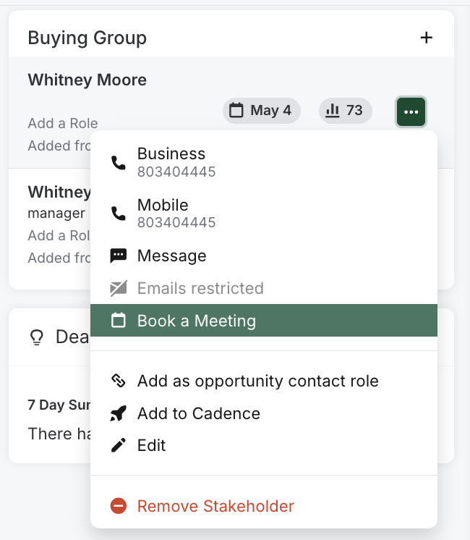Click the plus icon in Buying Group header
The height and width of the screenshot is (540, 470).
pos(427,38)
